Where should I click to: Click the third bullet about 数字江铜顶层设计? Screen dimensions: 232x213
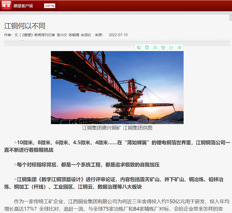click(116, 183)
